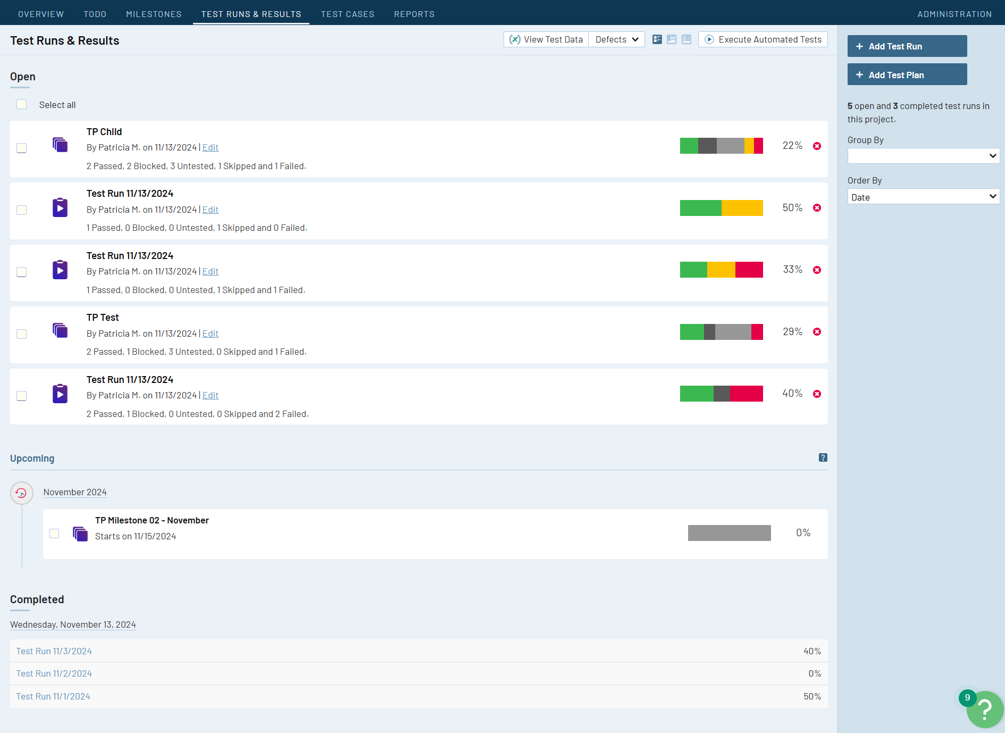This screenshot has width=1005, height=733.
Task: Click the Add Test Run button
Action: [907, 46]
